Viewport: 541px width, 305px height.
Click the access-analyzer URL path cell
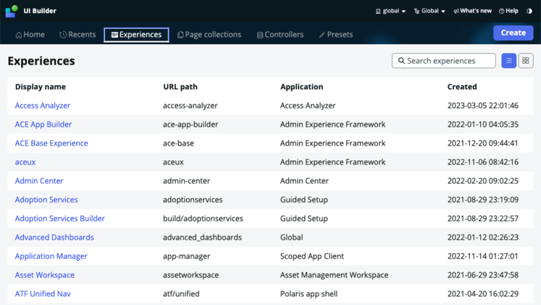190,106
